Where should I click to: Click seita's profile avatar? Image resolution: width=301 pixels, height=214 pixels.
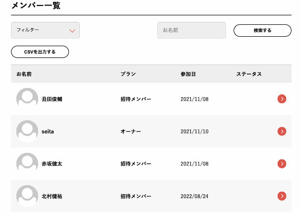pyautogui.click(x=27, y=131)
